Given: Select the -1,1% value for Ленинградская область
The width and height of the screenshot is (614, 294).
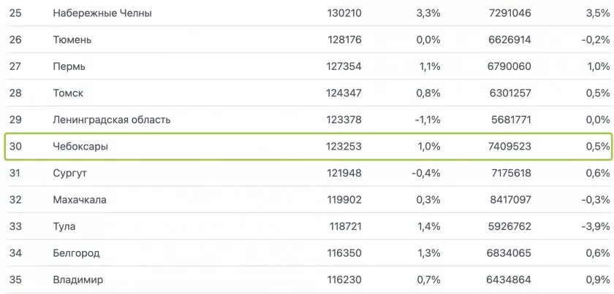Looking at the screenshot, I should (x=426, y=120).
